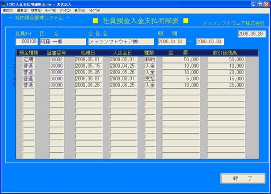Screen dimensions: 271x194
Task: Click the 会社名 field メッツソフトウェア㈱
Action: tap(121, 42)
